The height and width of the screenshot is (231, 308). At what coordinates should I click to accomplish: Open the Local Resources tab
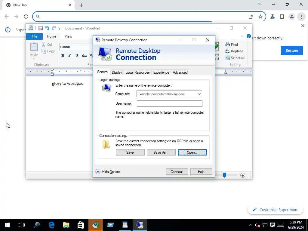pos(137,72)
